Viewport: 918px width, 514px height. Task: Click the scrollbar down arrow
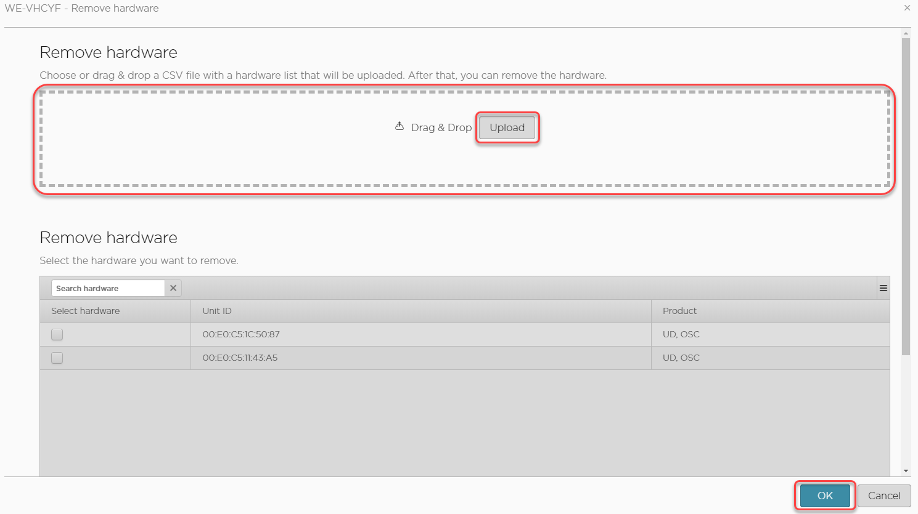click(x=906, y=471)
